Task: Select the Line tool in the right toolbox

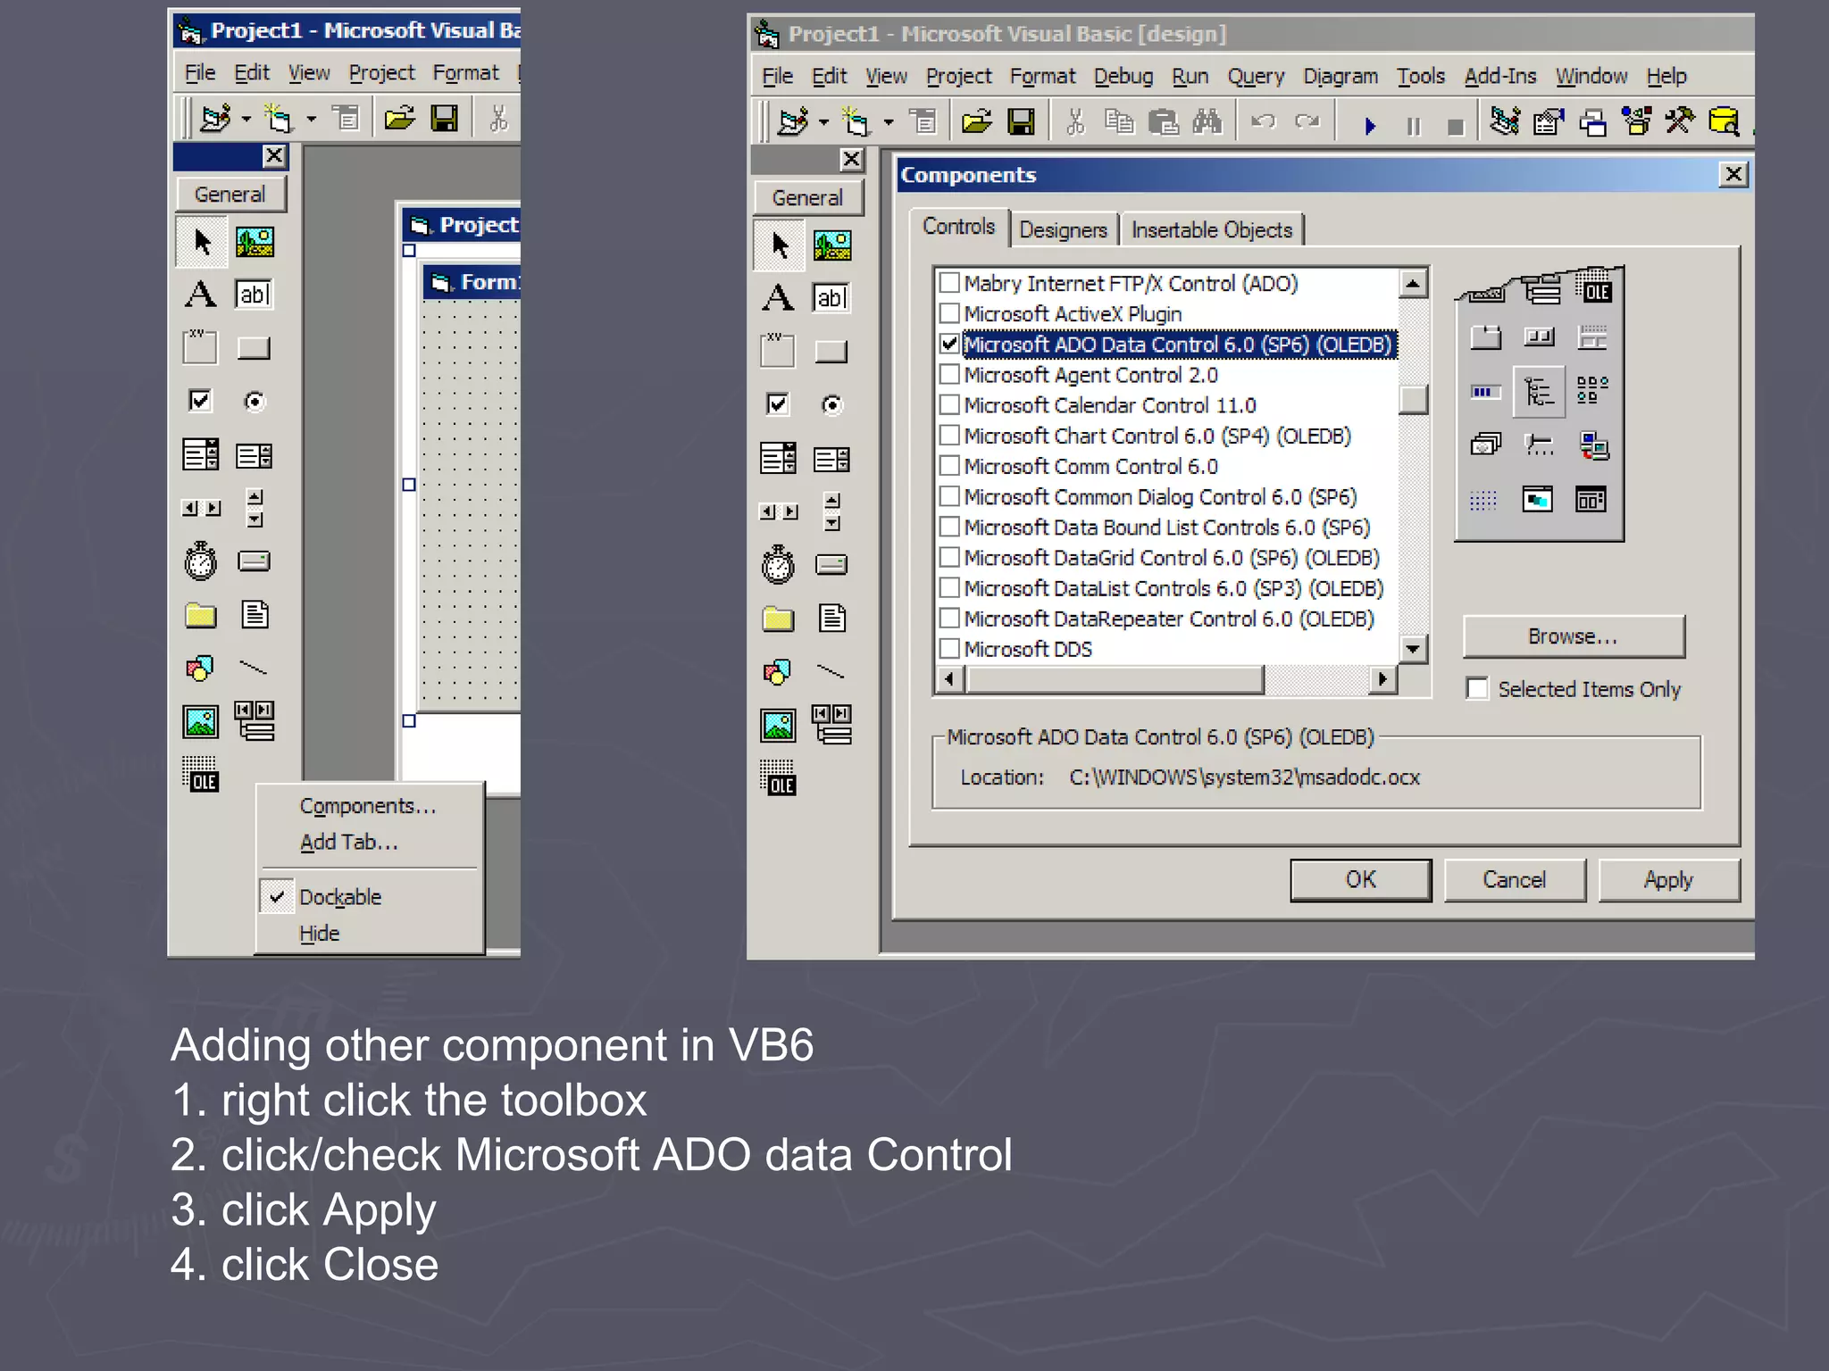Action: pos(831,671)
